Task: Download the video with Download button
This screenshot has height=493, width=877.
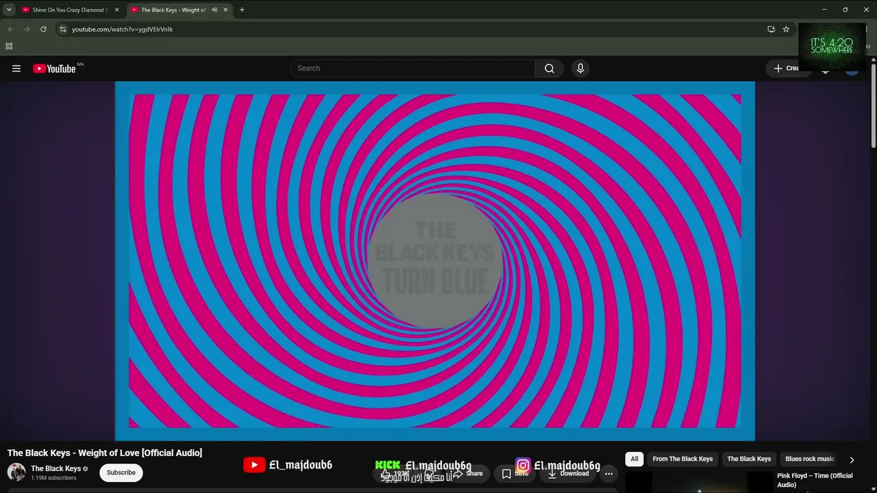Action: pyautogui.click(x=568, y=473)
